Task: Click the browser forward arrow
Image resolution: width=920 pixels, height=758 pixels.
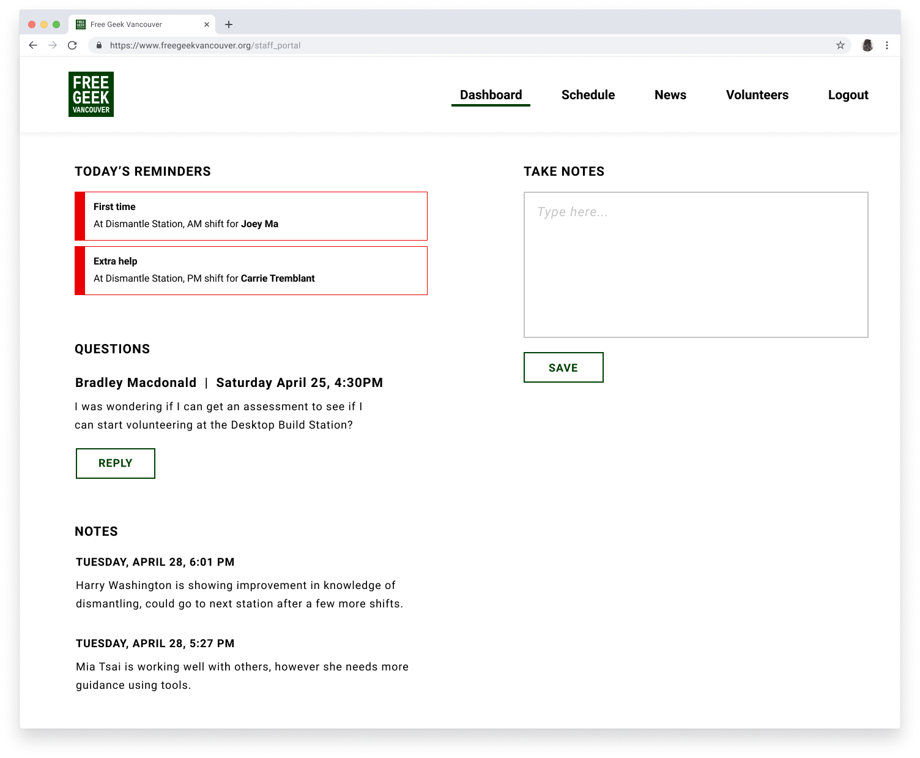Action: tap(53, 45)
